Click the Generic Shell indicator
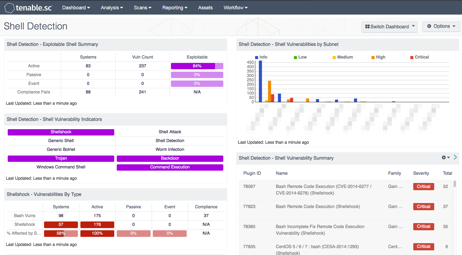Image resolution: width=462 pixels, height=255 pixels. [61, 141]
